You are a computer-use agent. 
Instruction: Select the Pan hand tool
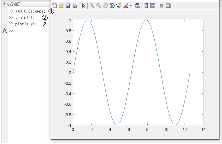pyautogui.click(x=105, y=6)
